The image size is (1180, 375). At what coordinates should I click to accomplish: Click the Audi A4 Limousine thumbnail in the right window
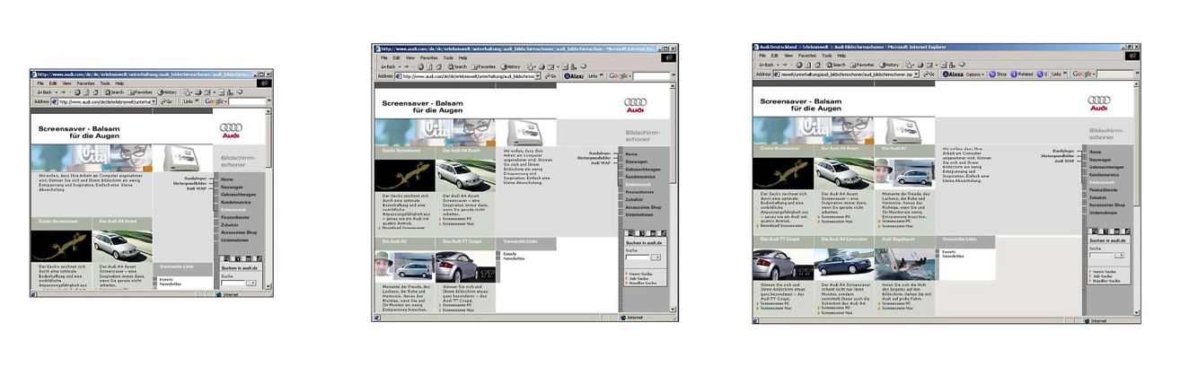[844, 264]
